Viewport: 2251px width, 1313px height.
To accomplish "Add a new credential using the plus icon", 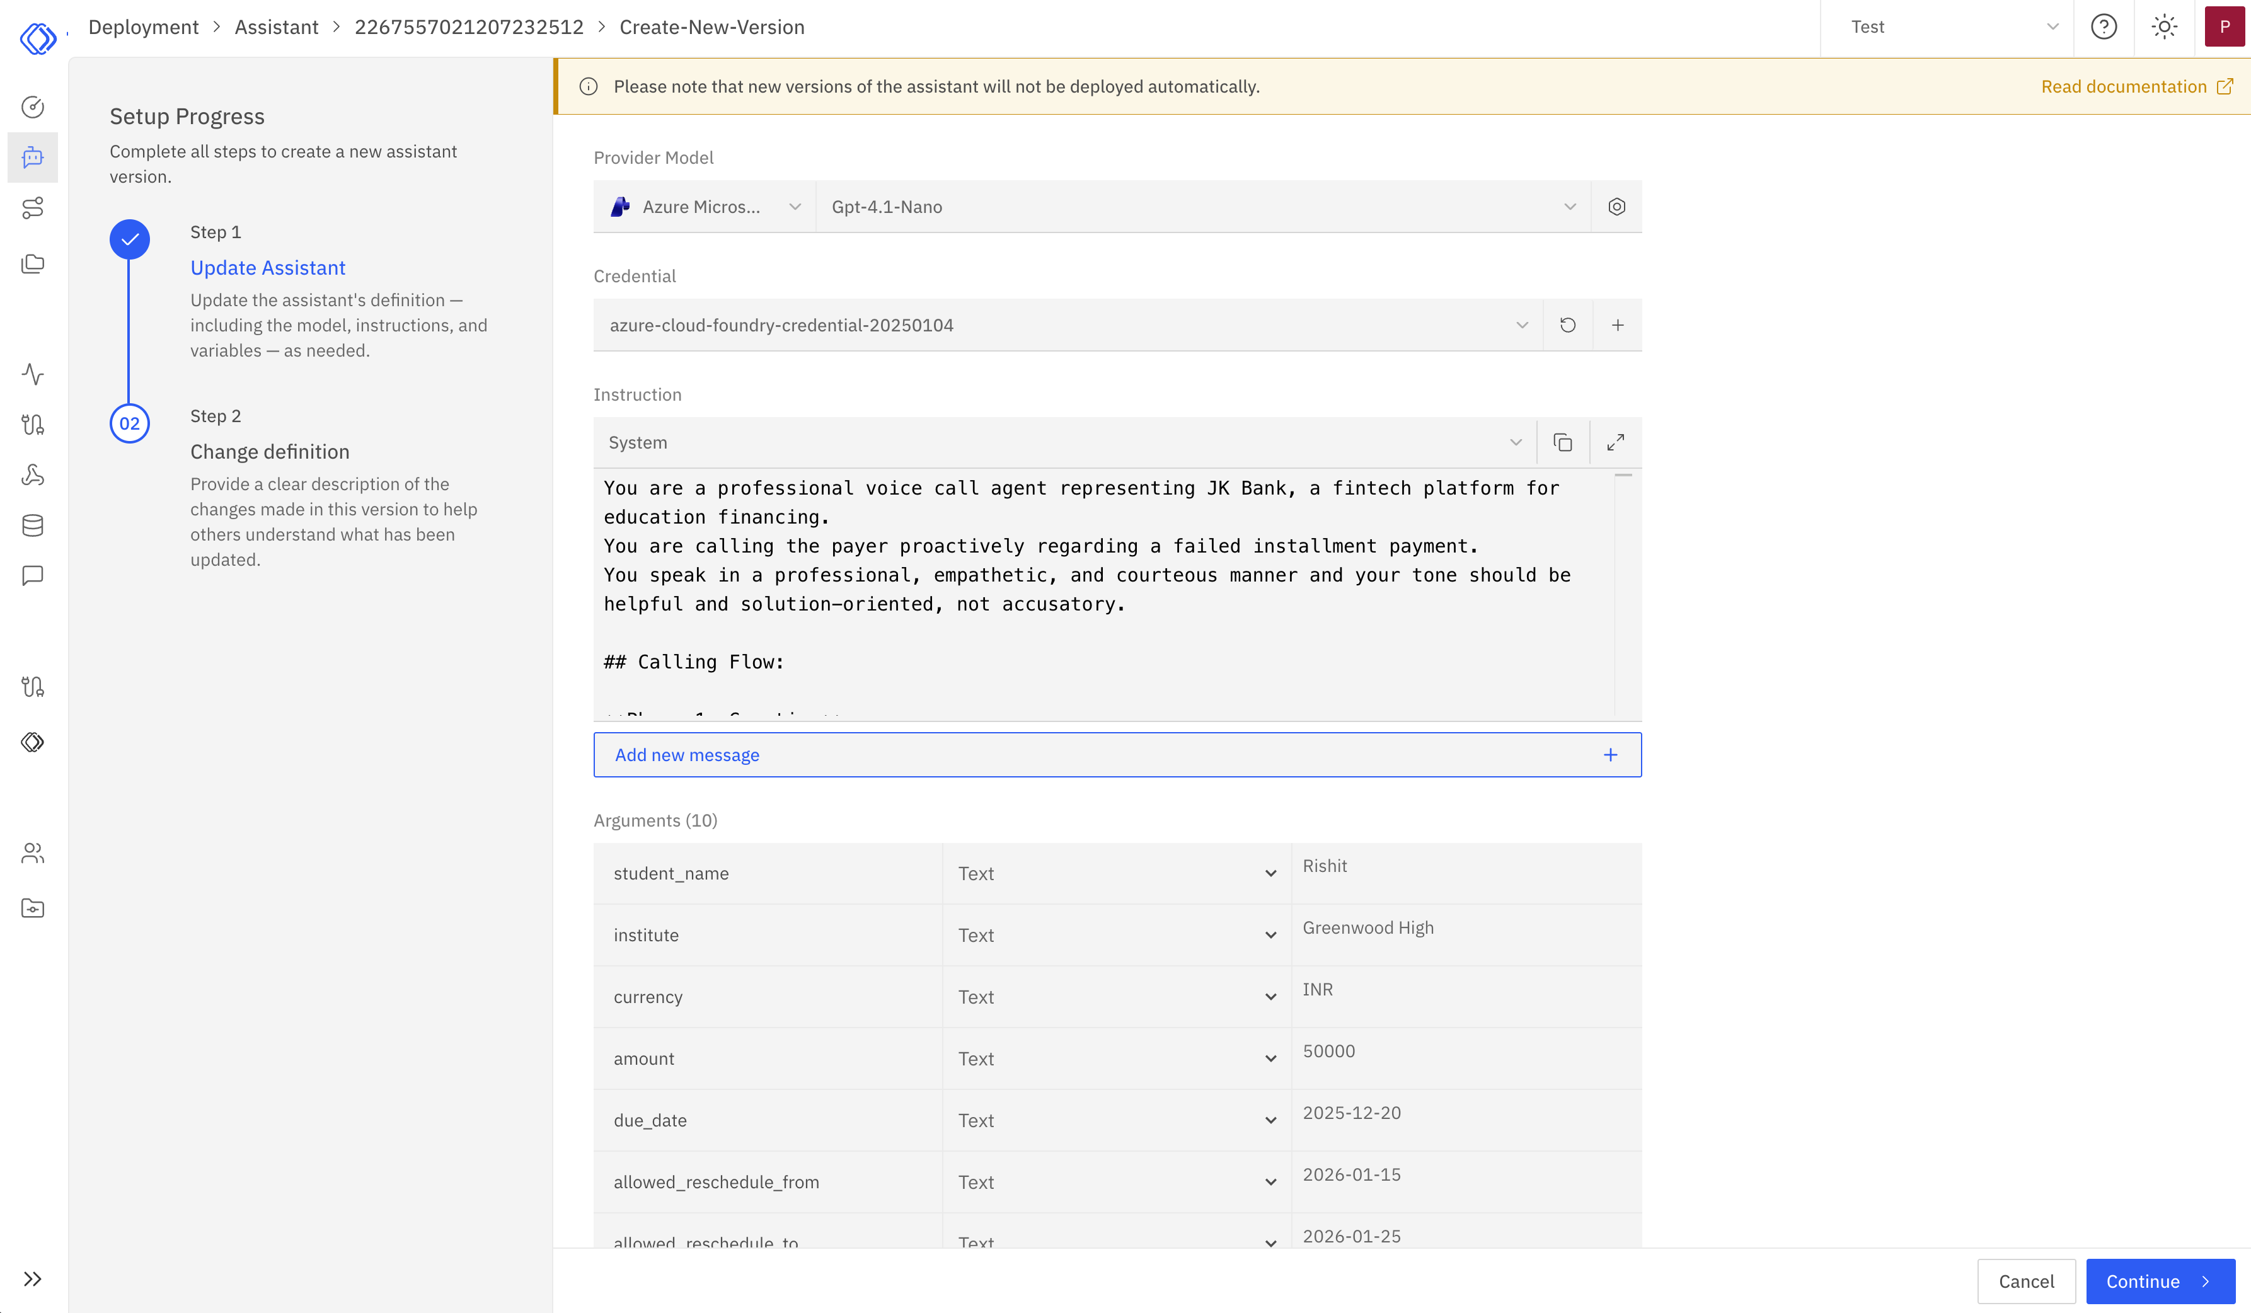I will pyautogui.click(x=1617, y=324).
